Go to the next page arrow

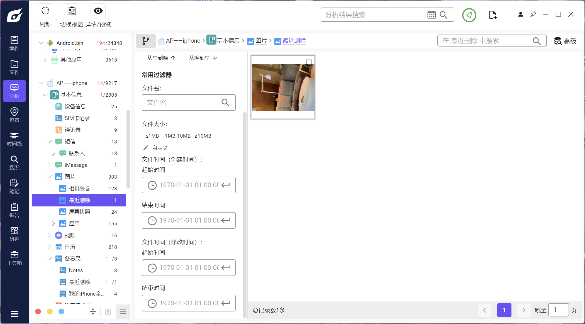click(x=524, y=310)
